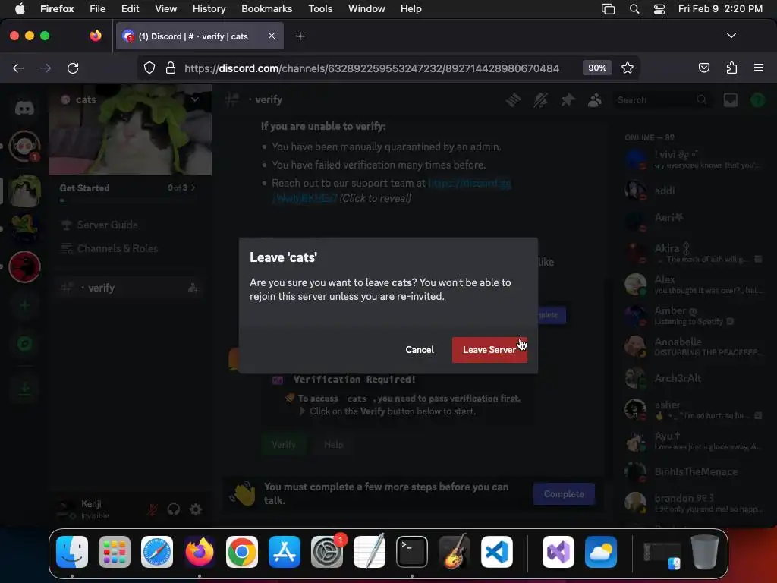The height and width of the screenshot is (583, 777).
Task: Open the cat server icon in list
Action: [x=24, y=191]
